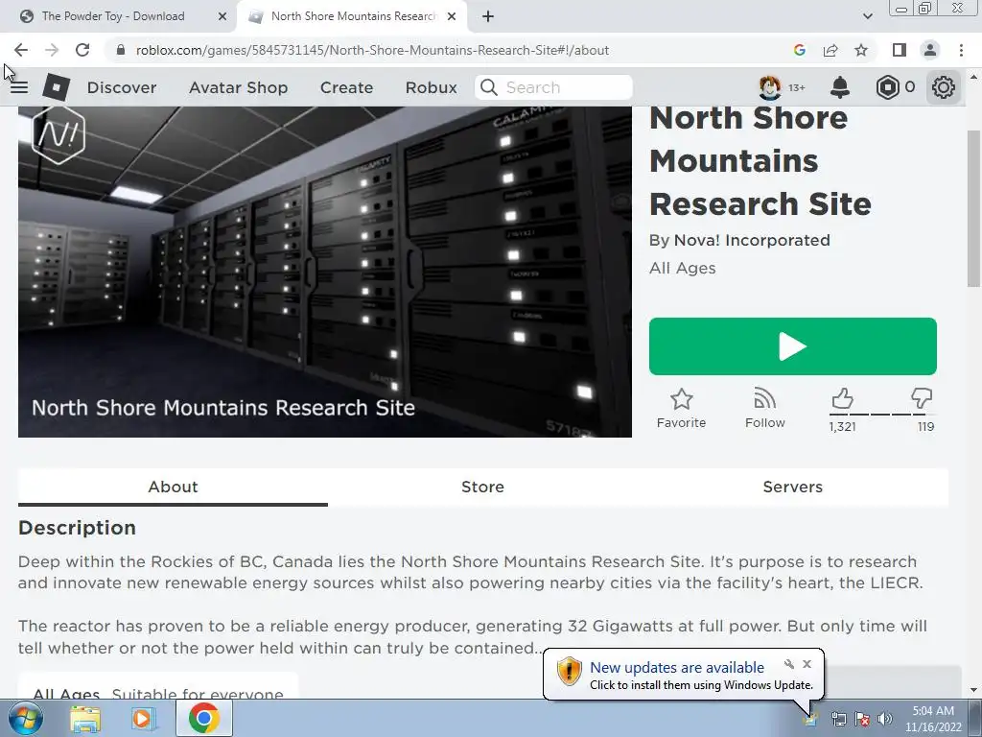Open Windows Explorer from taskbar

pos(84,719)
